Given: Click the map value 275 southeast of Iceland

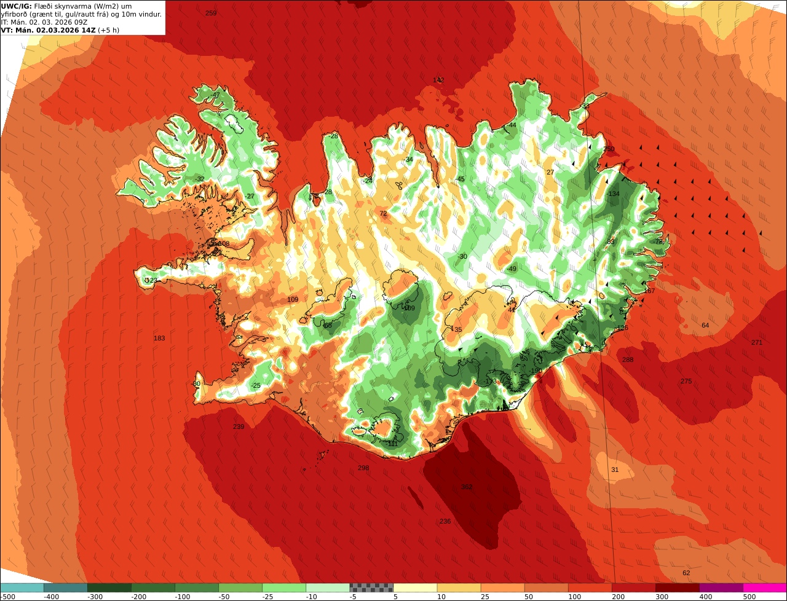Looking at the screenshot, I should click(x=686, y=381).
